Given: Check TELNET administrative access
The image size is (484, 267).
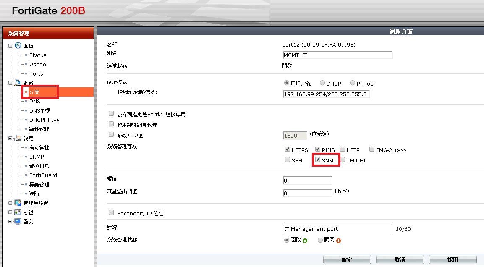Looking at the screenshot, I should point(342,160).
